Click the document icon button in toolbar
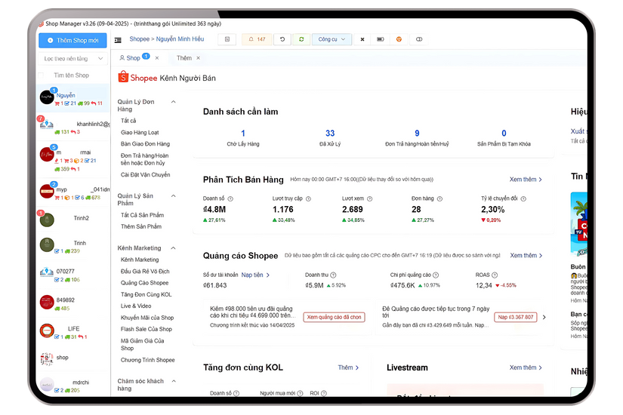This screenshot has width=623, height=415. pyautogui.click(x=227, y=39)
